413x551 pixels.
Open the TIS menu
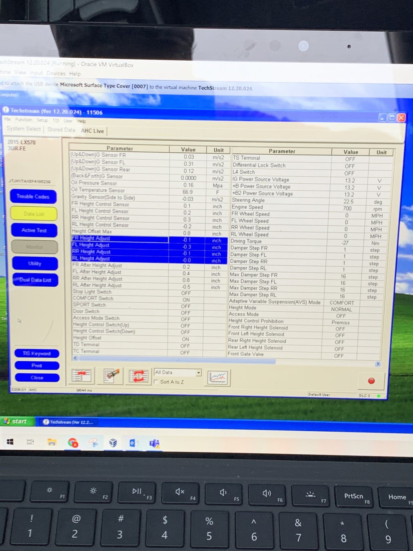[56, 120]
